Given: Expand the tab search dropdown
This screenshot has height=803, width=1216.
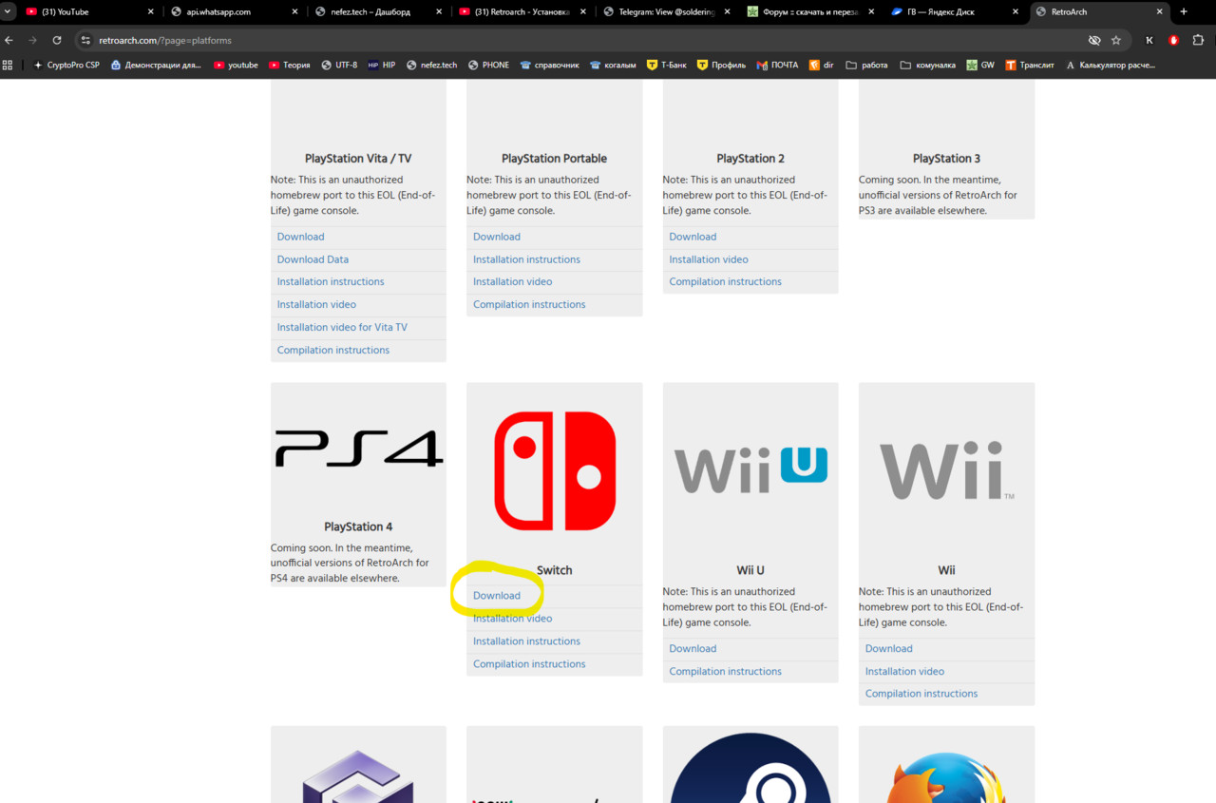Looking at the screenshot, I should tap(8, 11).
